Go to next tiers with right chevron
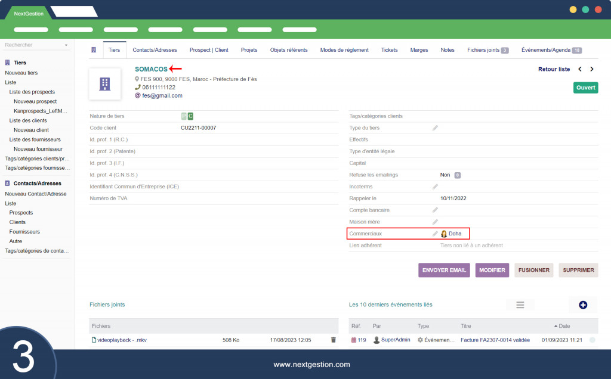The height and width of the screenshot is (379, 611). pos(592,69)
